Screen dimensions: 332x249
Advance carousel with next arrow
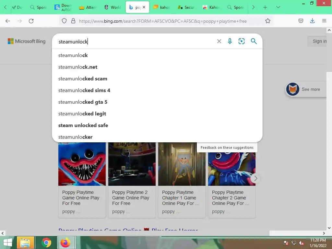[255, 178]
